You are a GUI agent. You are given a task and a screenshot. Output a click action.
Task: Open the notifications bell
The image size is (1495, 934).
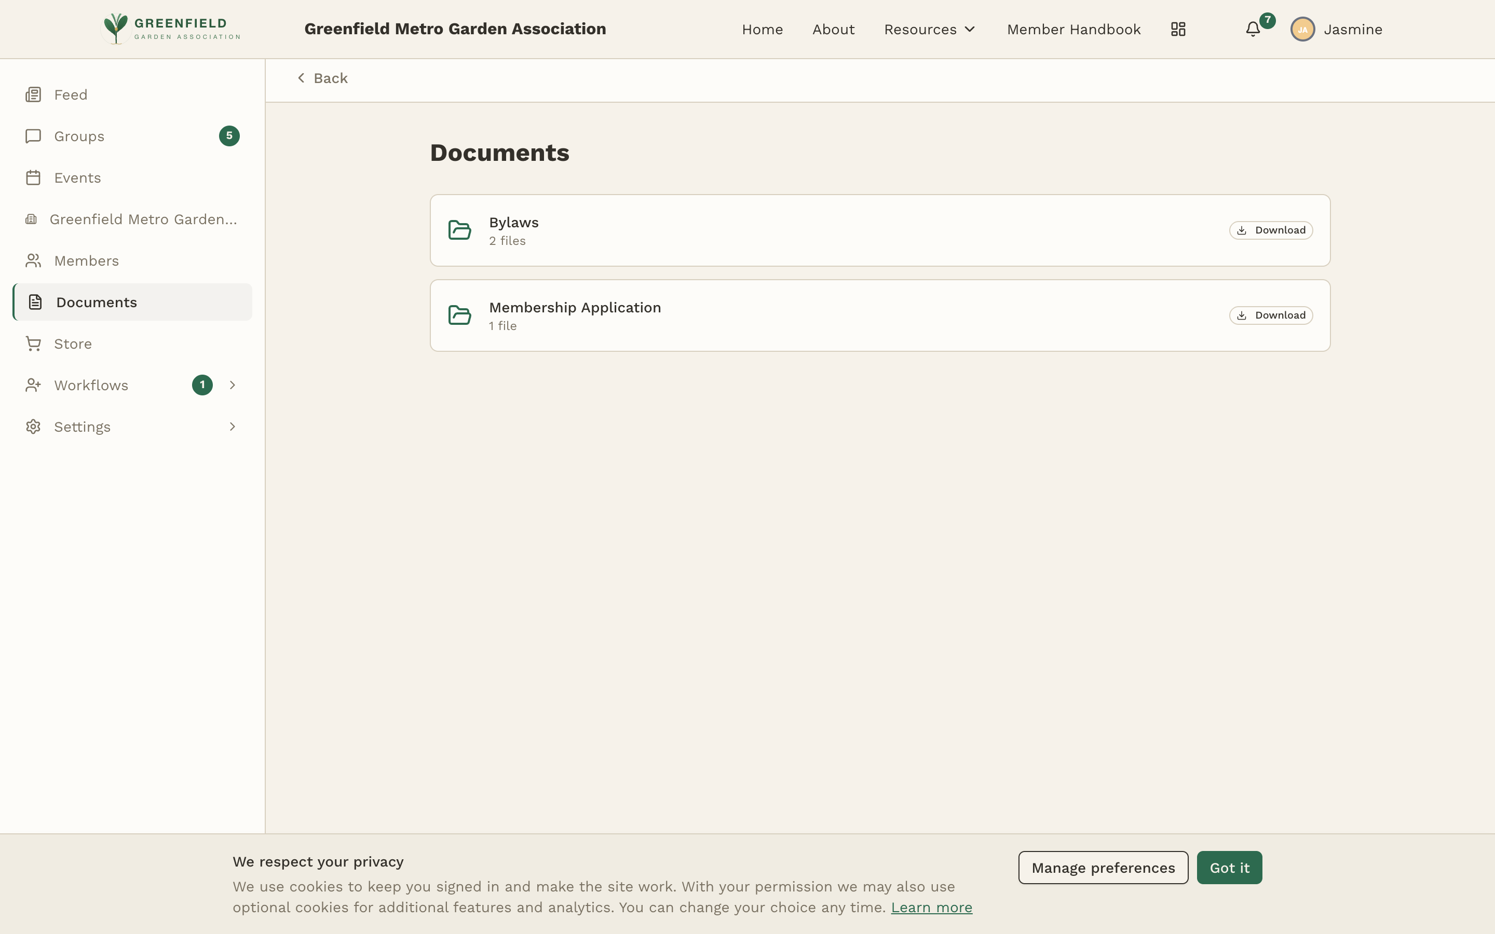coord(1253,29)
